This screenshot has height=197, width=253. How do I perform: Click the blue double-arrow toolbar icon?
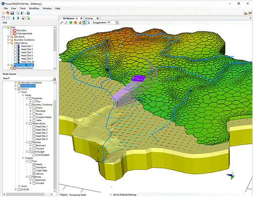[x=18, y=18]
